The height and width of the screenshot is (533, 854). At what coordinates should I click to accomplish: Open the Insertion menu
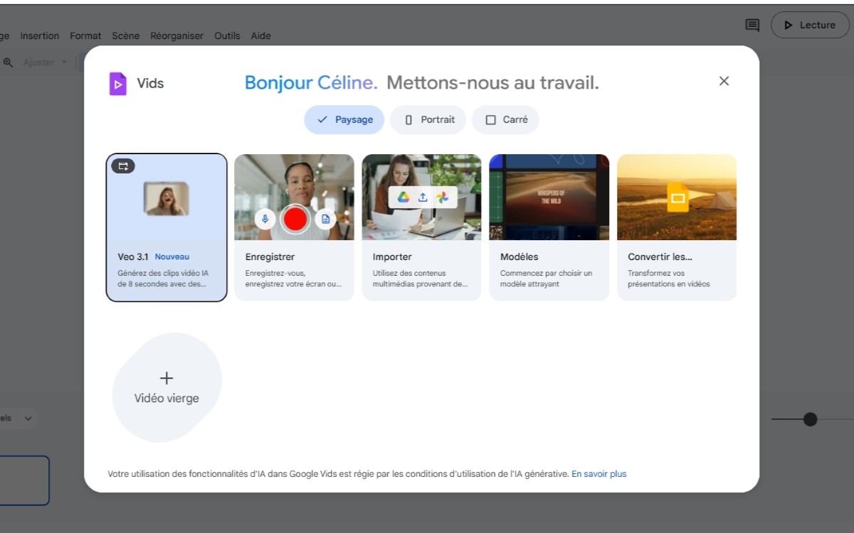40,36
